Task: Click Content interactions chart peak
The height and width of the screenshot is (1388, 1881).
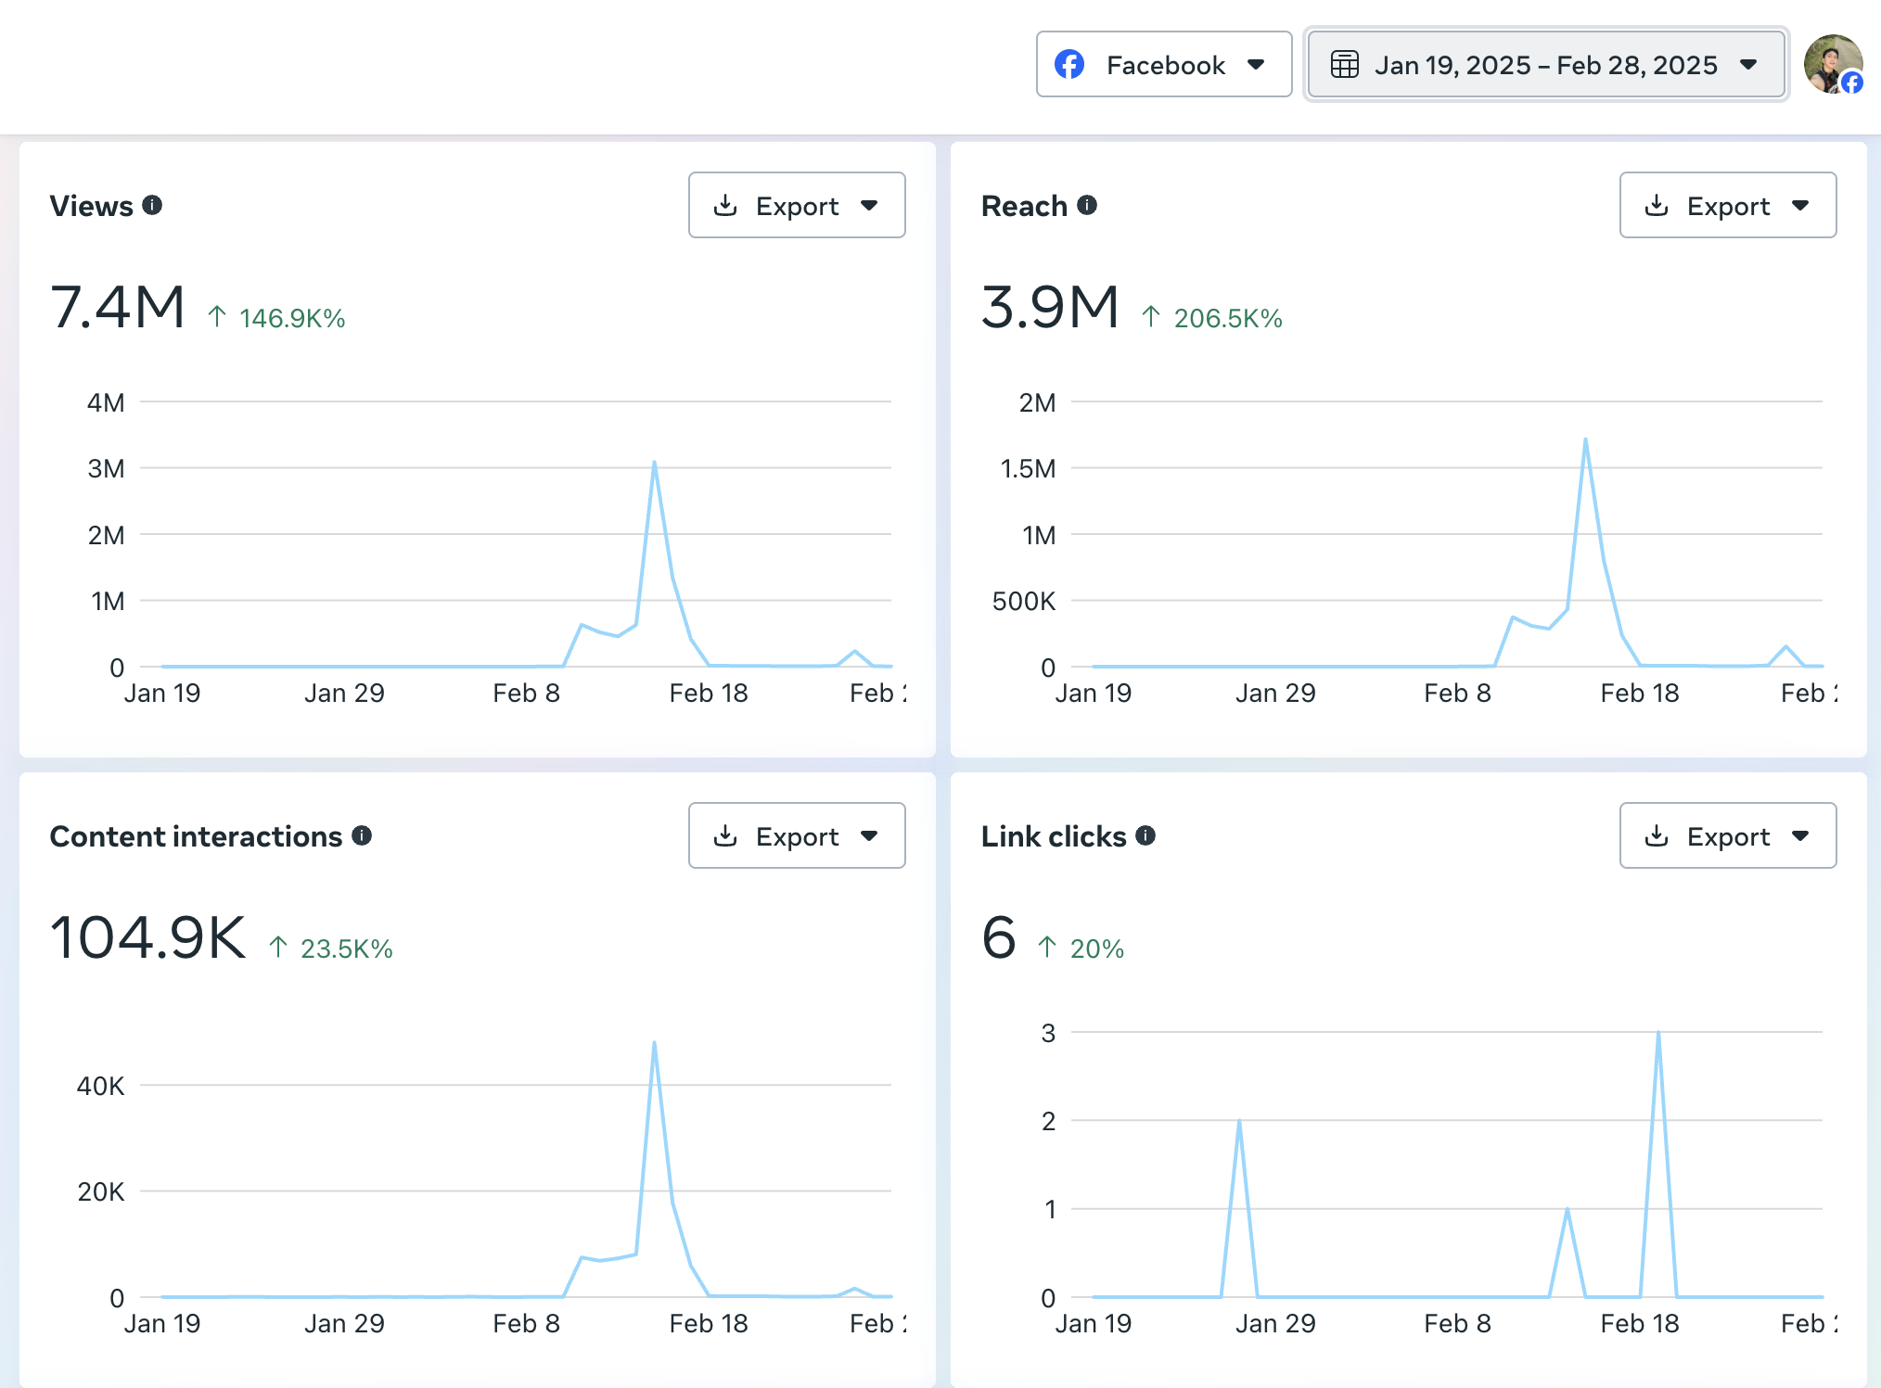Action: (x=654, y=1043)
